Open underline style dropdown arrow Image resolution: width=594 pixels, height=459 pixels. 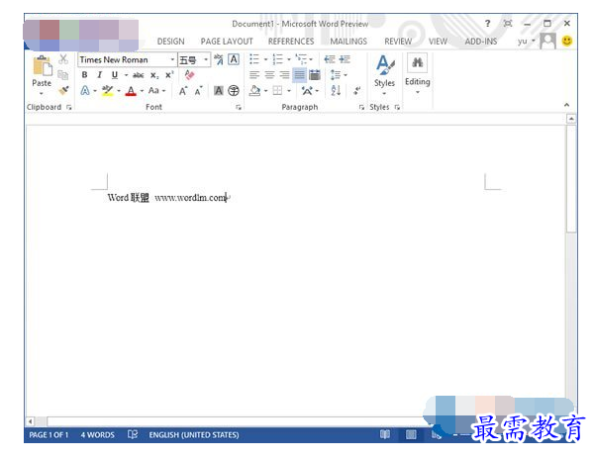pos(126,75)
